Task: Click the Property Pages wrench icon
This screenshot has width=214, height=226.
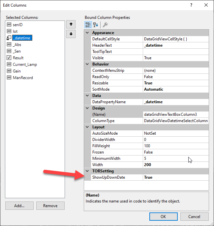Action: [105, 24]
